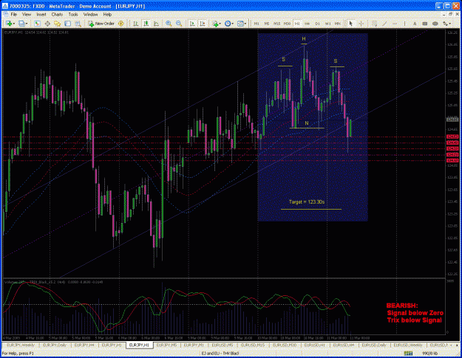Switch chart to line chart style
The width and height of the screenshot is (462, 358).
coord(156,24)
